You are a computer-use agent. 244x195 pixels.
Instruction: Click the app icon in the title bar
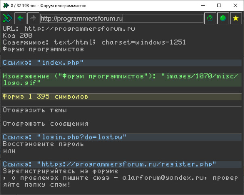5,5
